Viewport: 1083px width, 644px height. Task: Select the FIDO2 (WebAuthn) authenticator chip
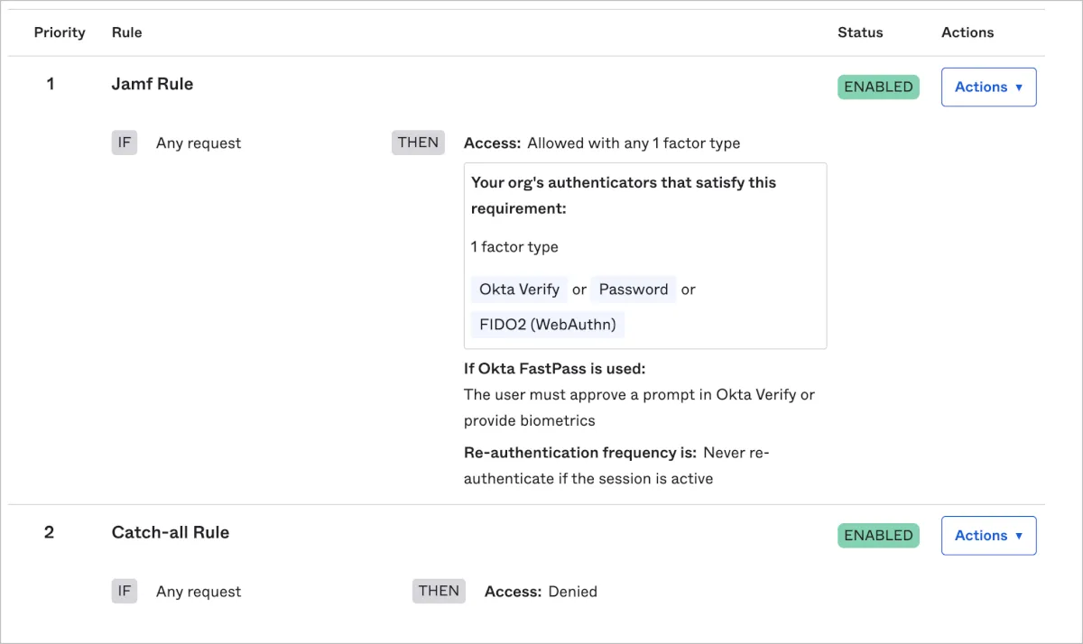[x=548, y=324]
